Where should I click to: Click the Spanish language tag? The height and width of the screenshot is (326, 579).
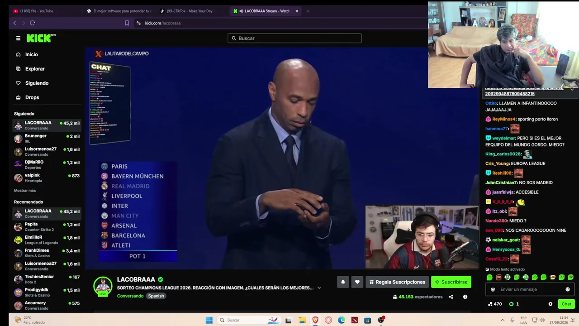(156, 296)
